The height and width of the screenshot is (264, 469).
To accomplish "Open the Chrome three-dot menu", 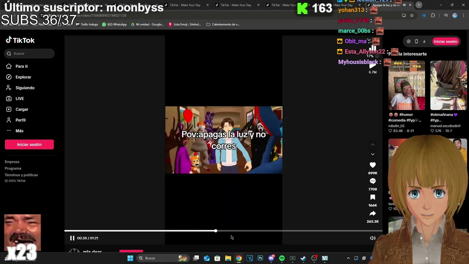I will click(464, 15).
